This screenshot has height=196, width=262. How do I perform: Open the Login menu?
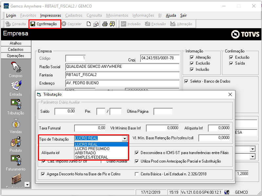[11, 15]
